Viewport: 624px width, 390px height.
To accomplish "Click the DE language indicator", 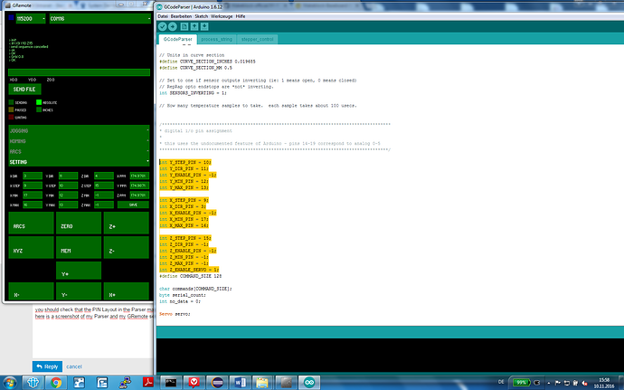I will 501,382.
